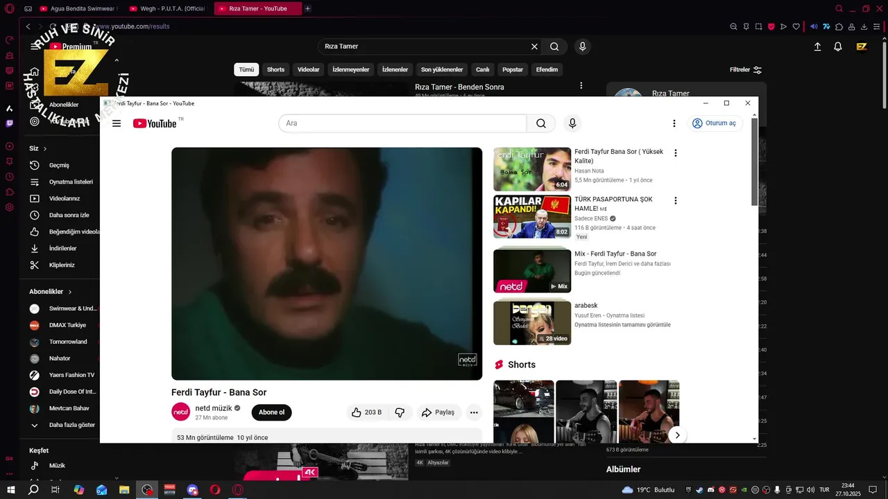
Task: Open Daha sonra izle in the sidebar
Action: (61, 215)
